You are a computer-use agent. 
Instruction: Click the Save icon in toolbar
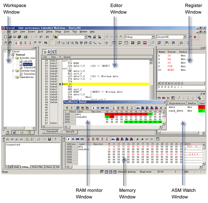[x=15, y=37]
